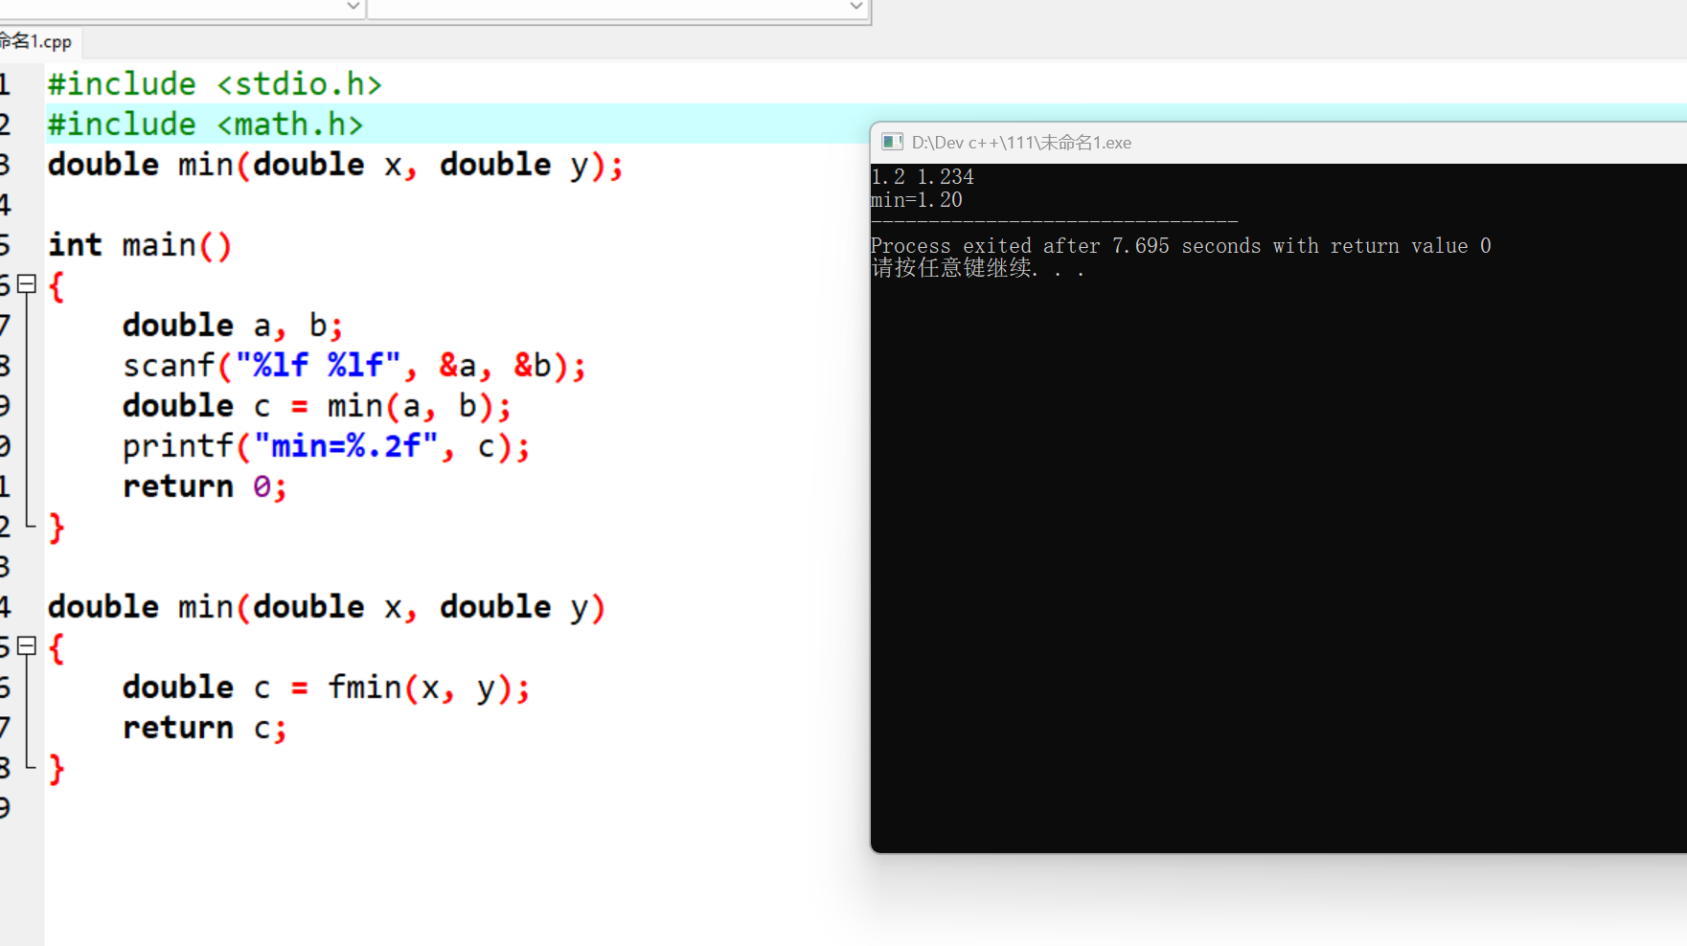Collapse the min function body fold marker

[x=27, y=646]
